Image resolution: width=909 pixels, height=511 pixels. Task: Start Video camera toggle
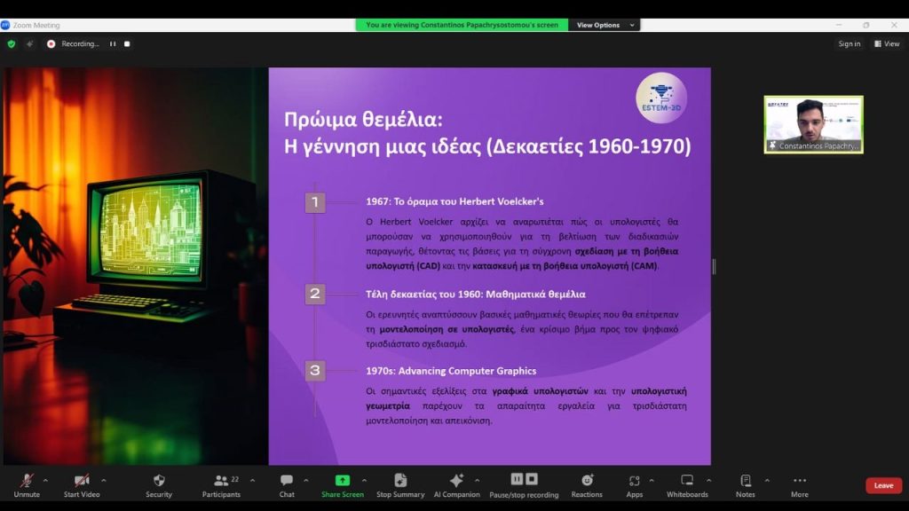pos(82,485)
